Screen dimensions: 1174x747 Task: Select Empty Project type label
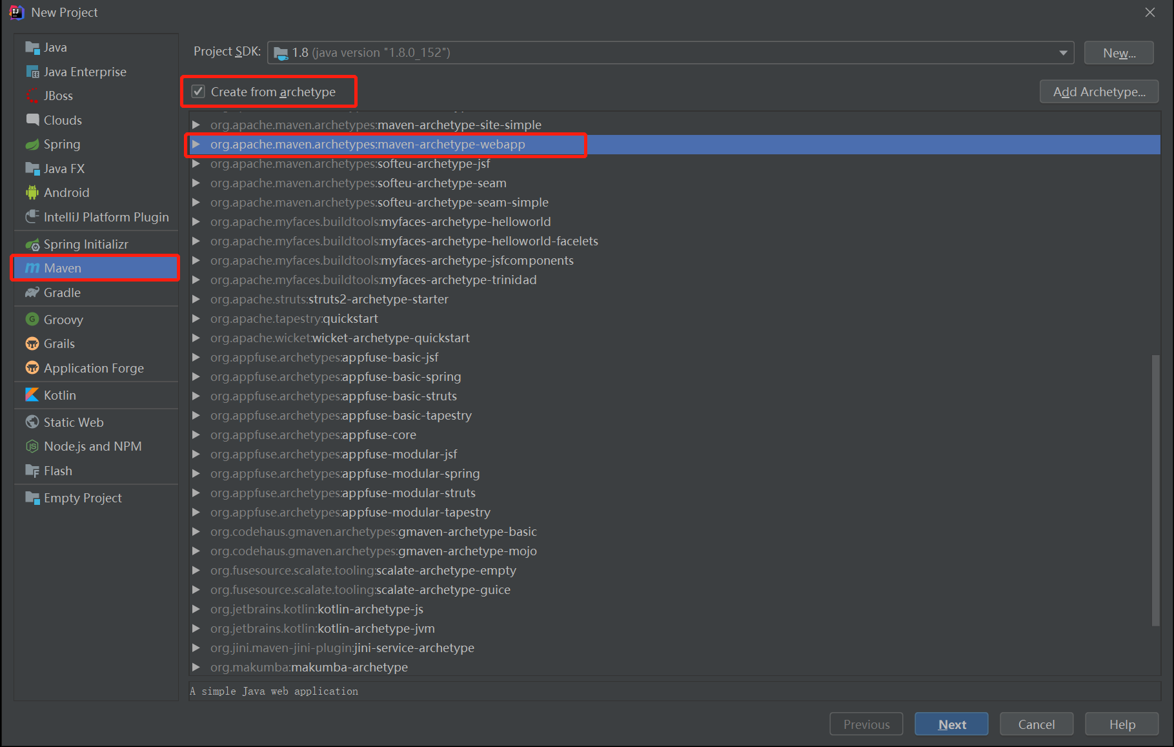tap(83, 498)
